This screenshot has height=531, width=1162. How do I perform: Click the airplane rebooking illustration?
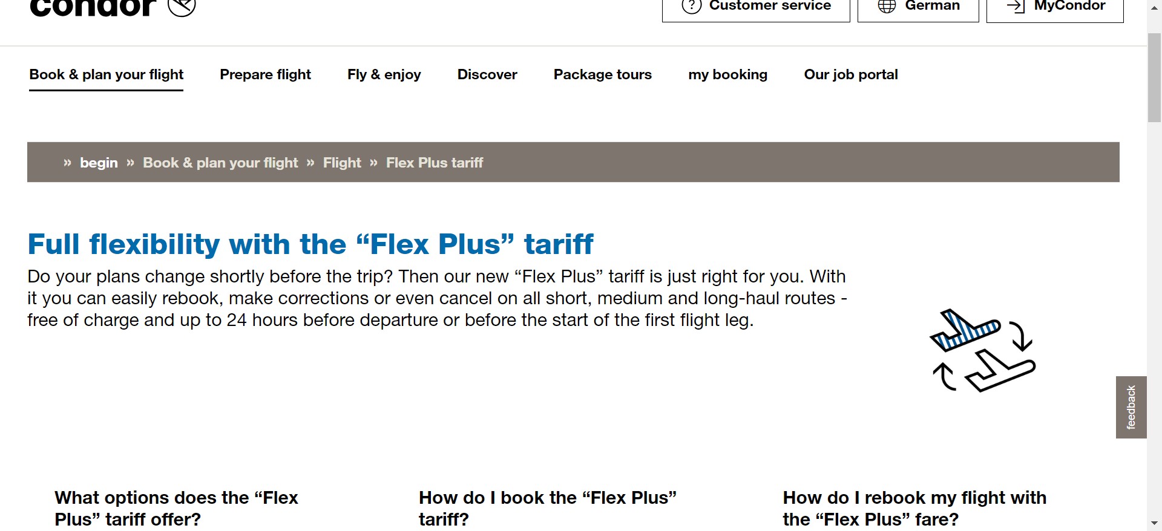(982, 351)
